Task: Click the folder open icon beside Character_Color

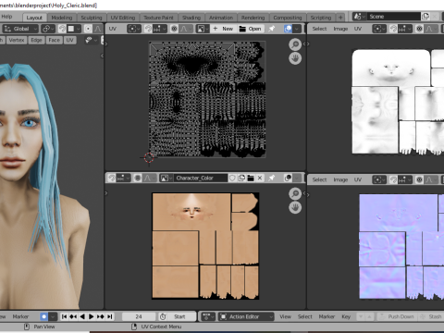Action: click(x=251, y=178)
